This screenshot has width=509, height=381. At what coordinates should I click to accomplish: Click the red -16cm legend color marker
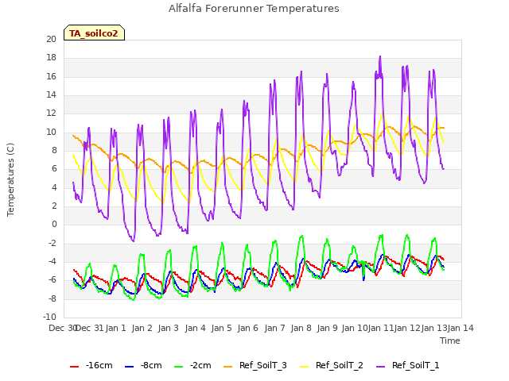(74, 367)
